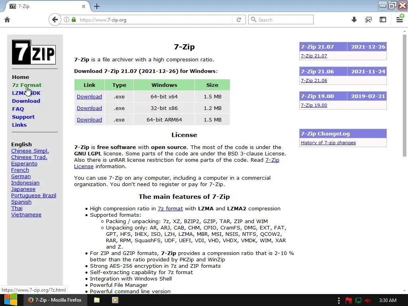Screen dimensions: 408x306
Task: Open the Firefox hamburger menu
Action: (400, 19)
